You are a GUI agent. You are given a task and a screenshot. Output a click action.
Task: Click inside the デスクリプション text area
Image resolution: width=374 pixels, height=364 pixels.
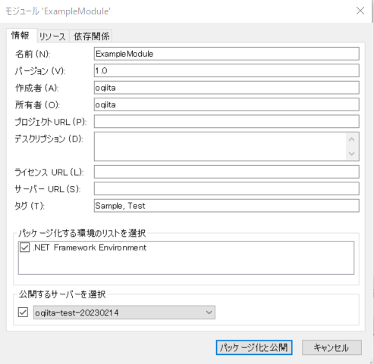(220, 146)
